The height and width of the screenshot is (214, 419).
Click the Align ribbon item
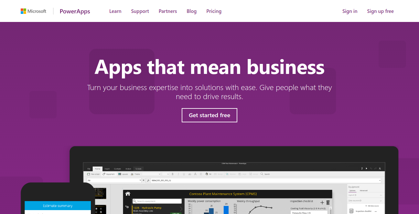tap(242, 174)
